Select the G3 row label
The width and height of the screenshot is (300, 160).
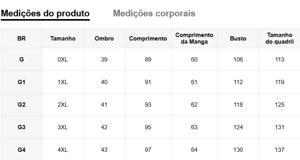coord(21,127)
